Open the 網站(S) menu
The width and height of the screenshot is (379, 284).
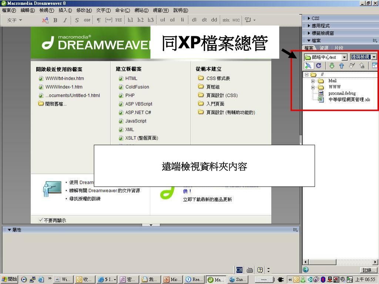click(141, 10)
